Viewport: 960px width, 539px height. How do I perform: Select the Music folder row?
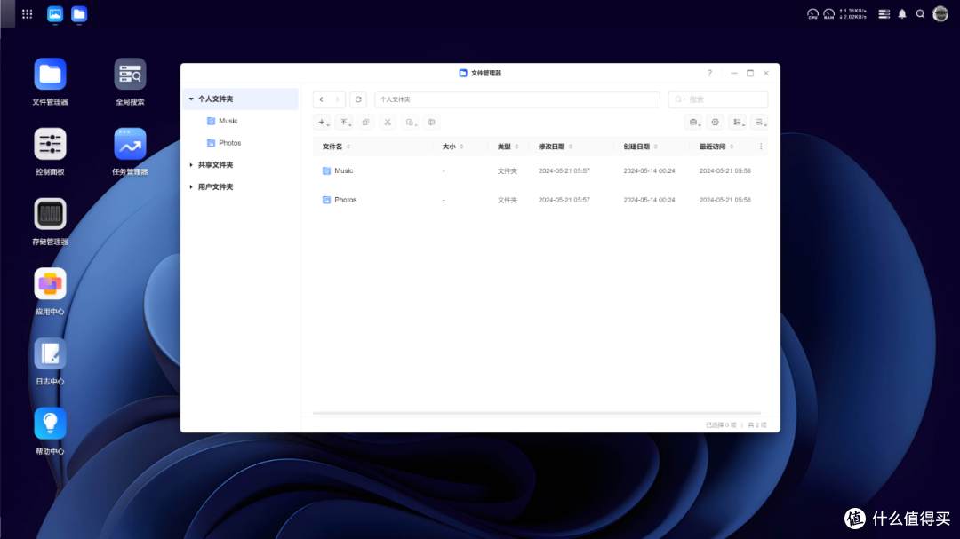coord(540,171)
